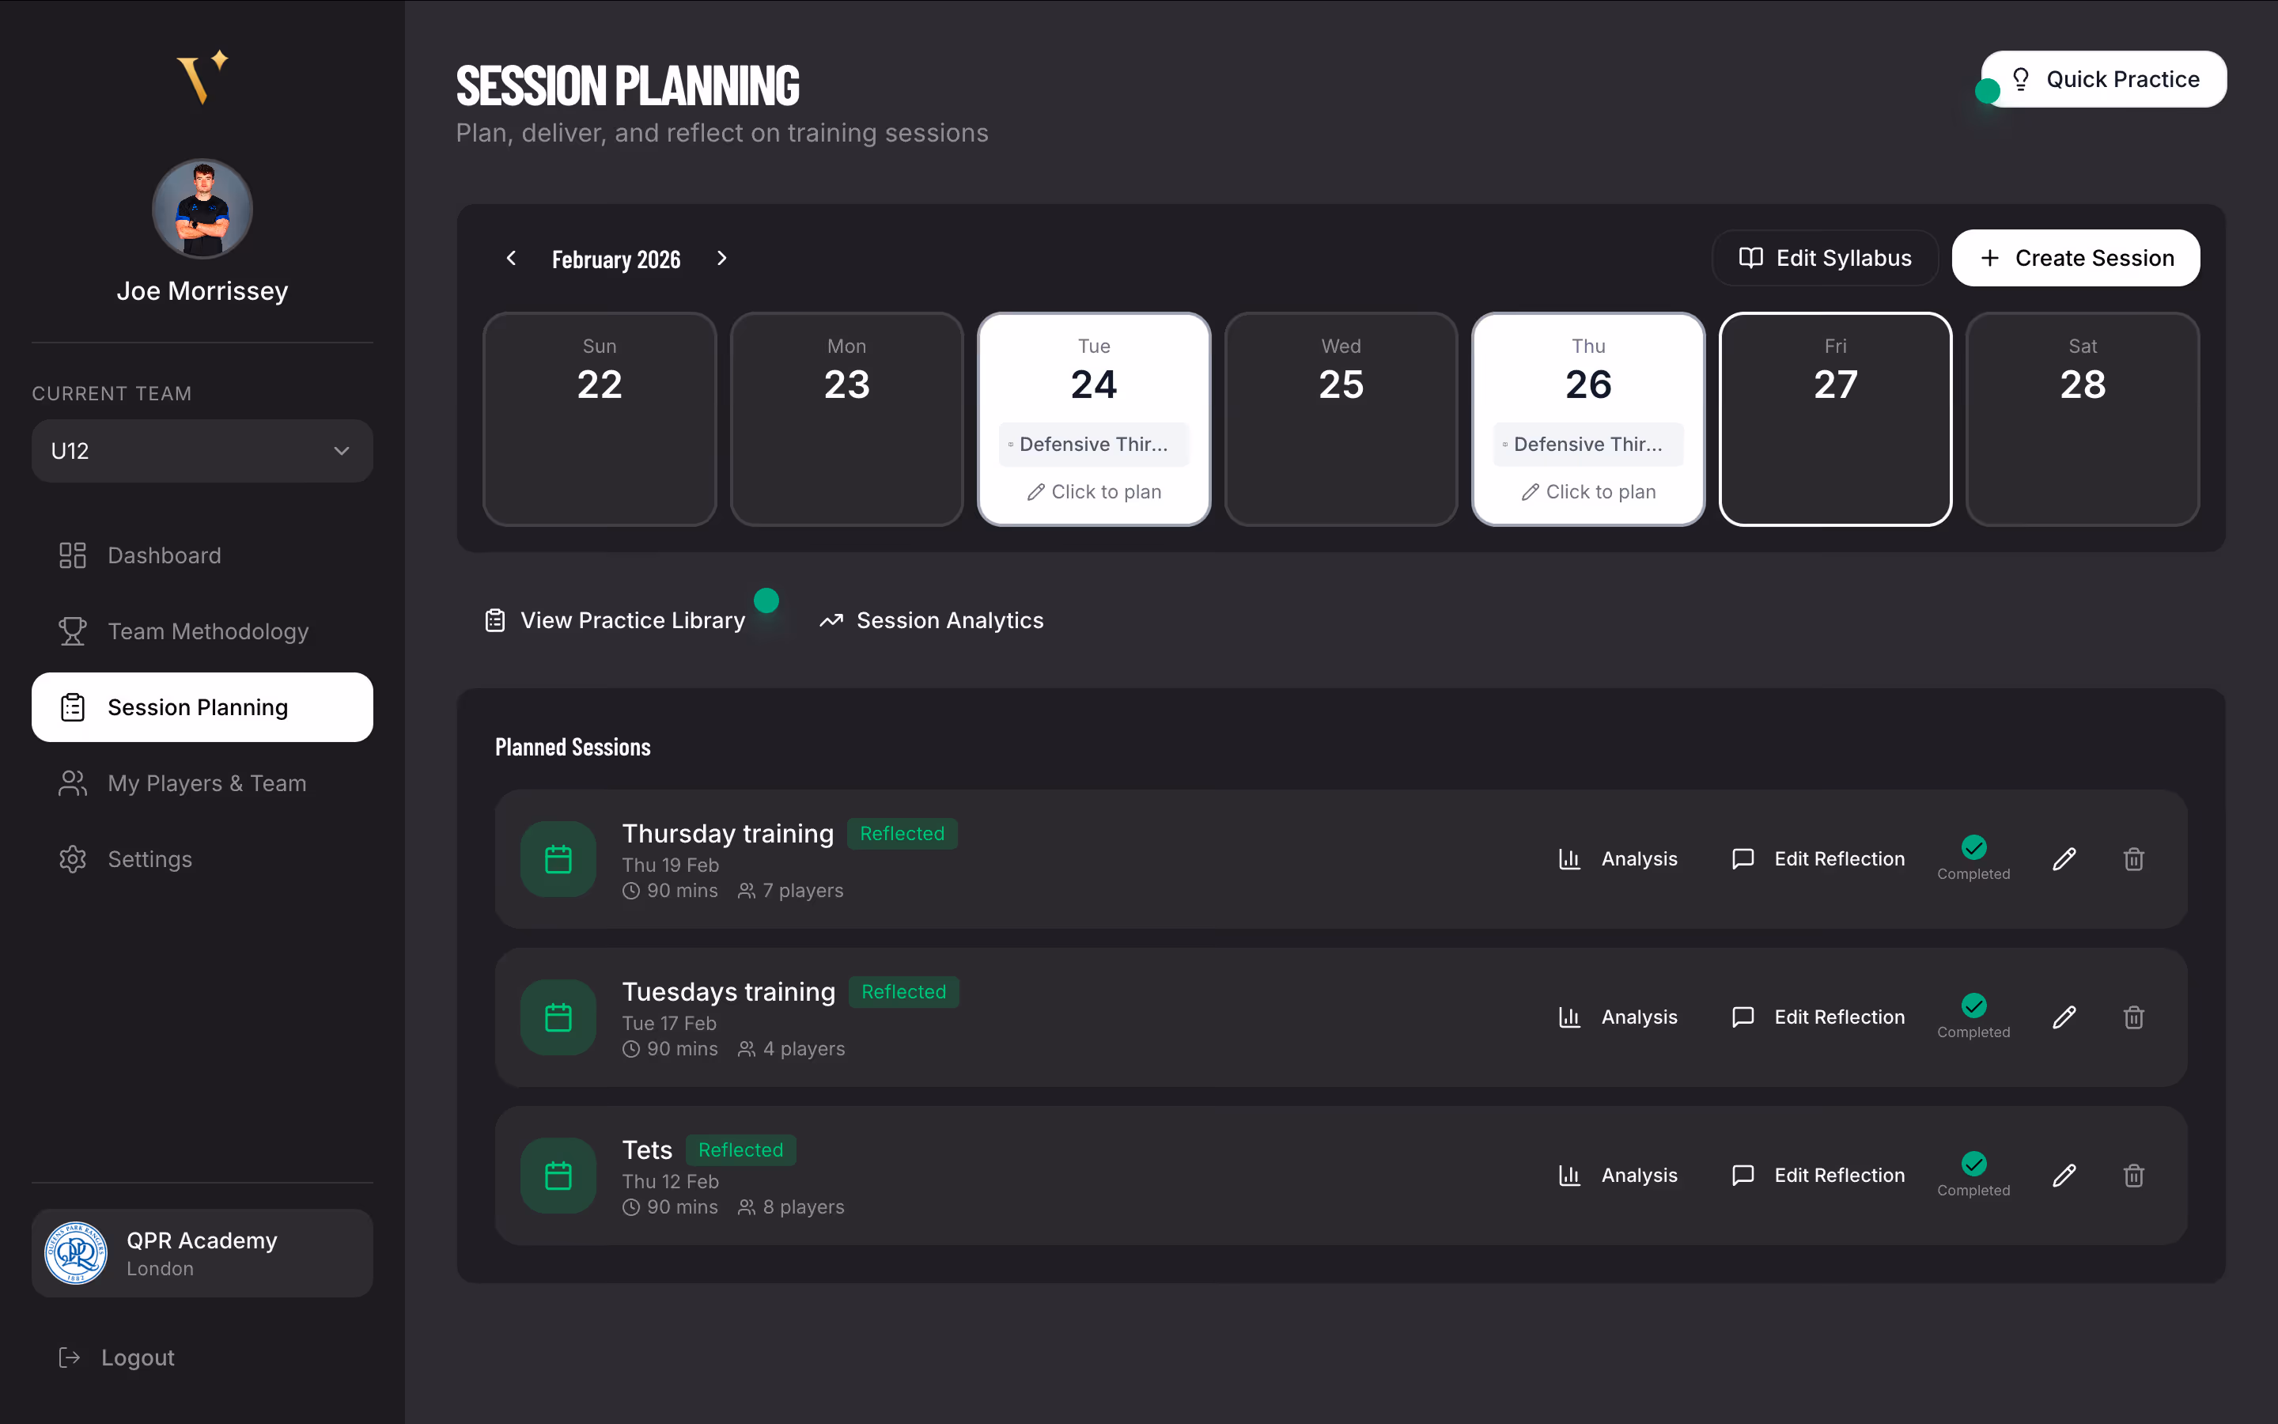Go to previous month with left chevron
2278x1424 pixels.
coord(511,258)
